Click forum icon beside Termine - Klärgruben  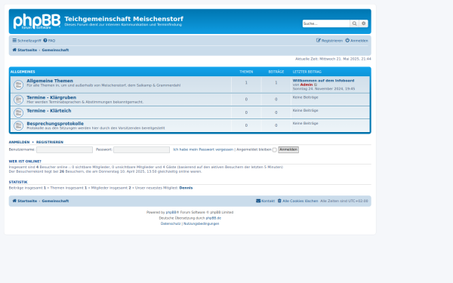18,100
